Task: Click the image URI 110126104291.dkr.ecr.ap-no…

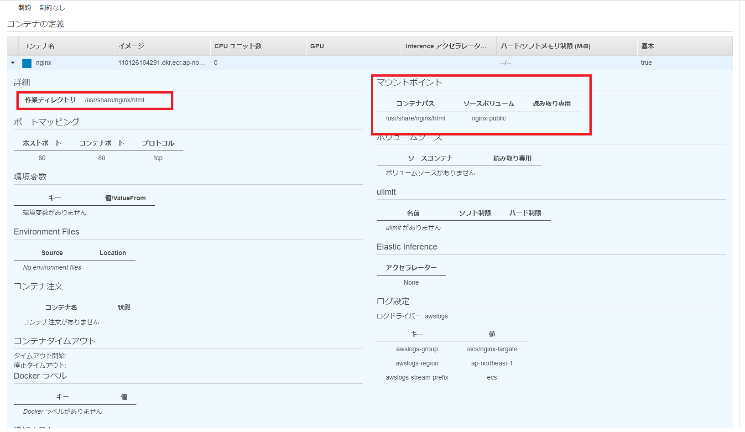Action: pyautogui.click(x=162, y=63)
